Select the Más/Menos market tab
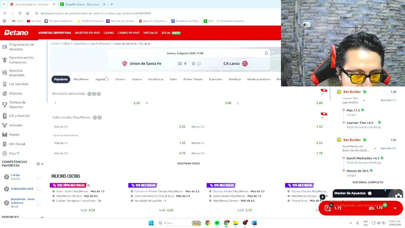405x228 pixels. pos(81,79)
